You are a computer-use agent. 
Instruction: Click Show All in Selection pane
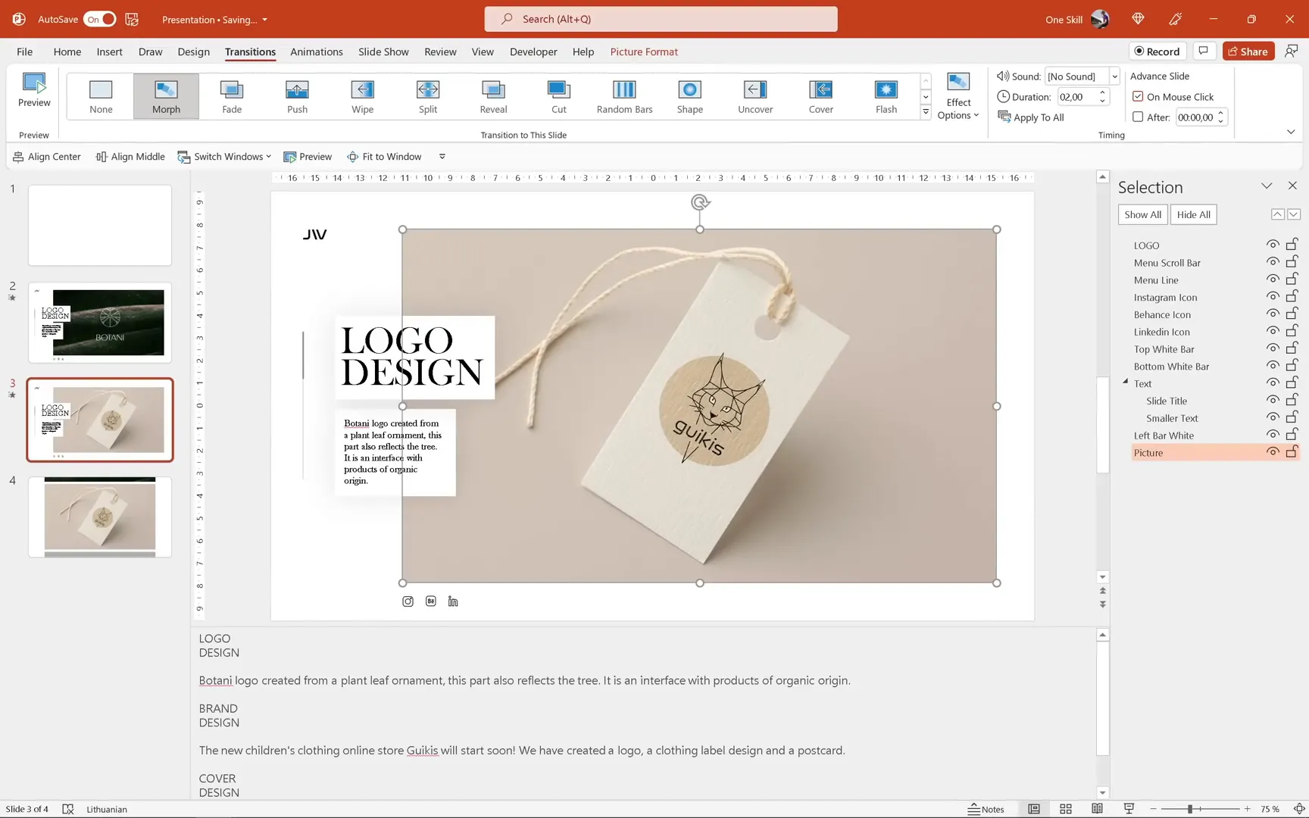[x=1142, y=214]
